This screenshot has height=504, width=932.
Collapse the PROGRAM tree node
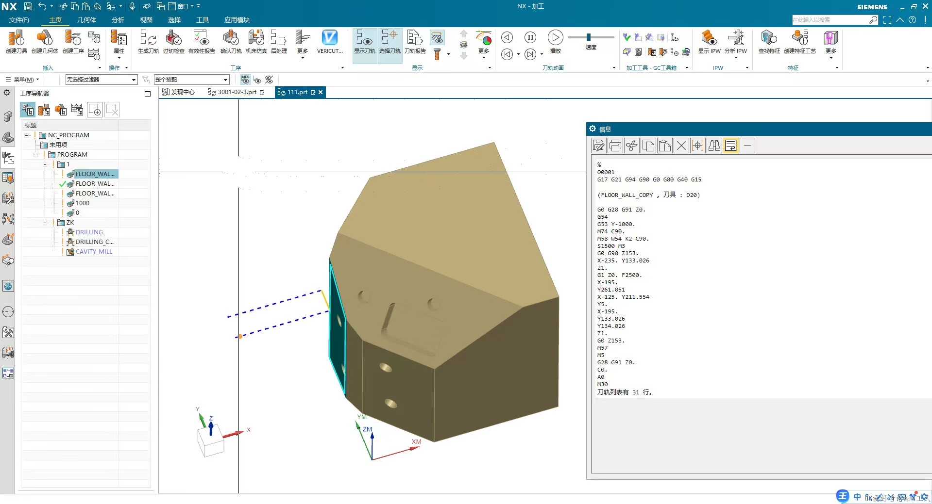pos(36,155)
